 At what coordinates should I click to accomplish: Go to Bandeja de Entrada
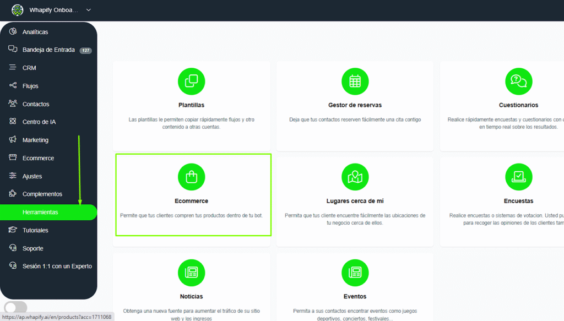click(48, 50)
